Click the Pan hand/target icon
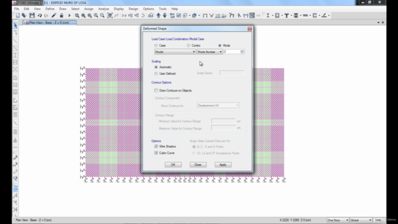 (x=109, y=16)
